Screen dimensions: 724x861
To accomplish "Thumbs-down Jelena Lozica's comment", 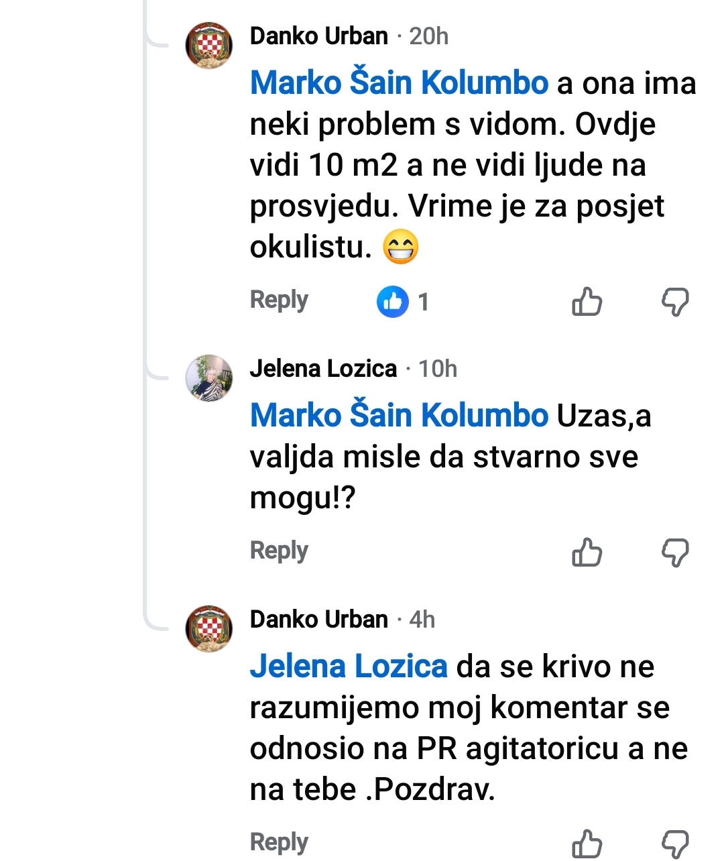I will pyautogui.click(x=675, y=553).
